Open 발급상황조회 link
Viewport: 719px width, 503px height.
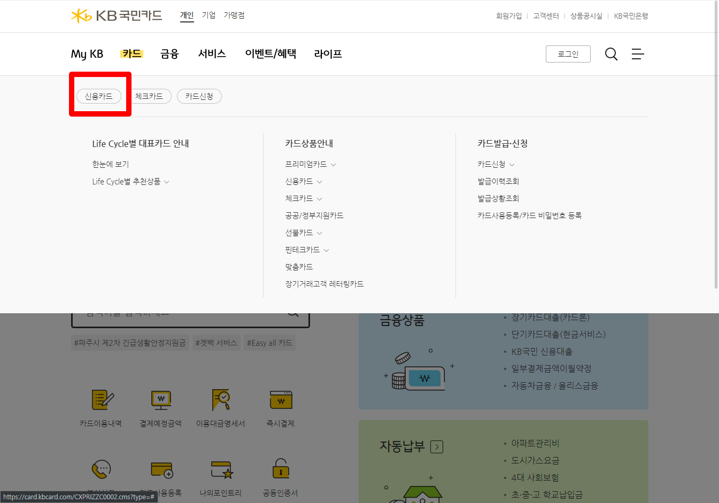coord(498,198)
